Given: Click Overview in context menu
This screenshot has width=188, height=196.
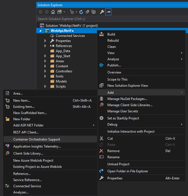Looking at the screenshot, I should (141, 72).
